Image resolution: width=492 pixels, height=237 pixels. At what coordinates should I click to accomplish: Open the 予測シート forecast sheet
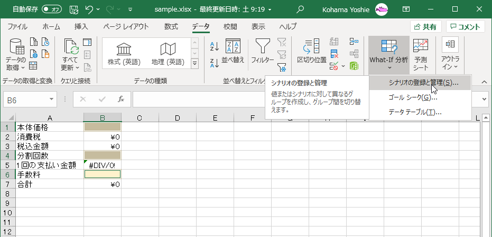click(x=421, y=54)
